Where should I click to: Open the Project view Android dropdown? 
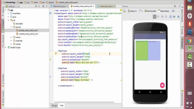(x=12, y=6)
